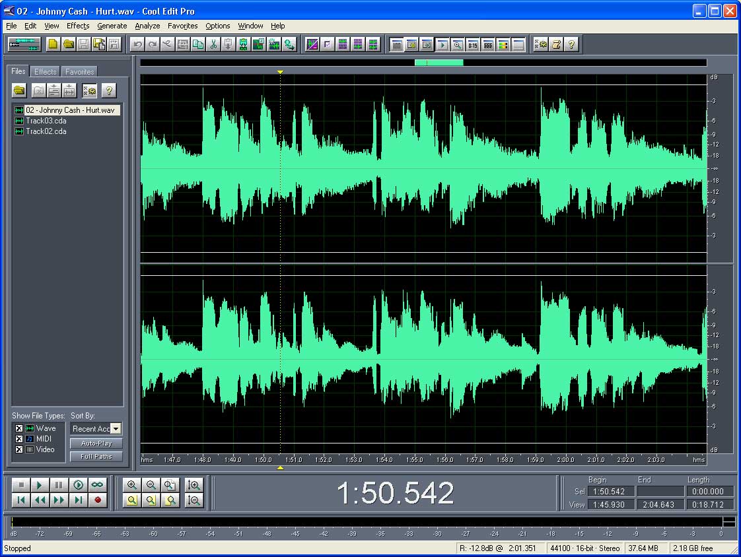
Task: Click the Redo arrow in the toolbar
Action: pos(152,44)
